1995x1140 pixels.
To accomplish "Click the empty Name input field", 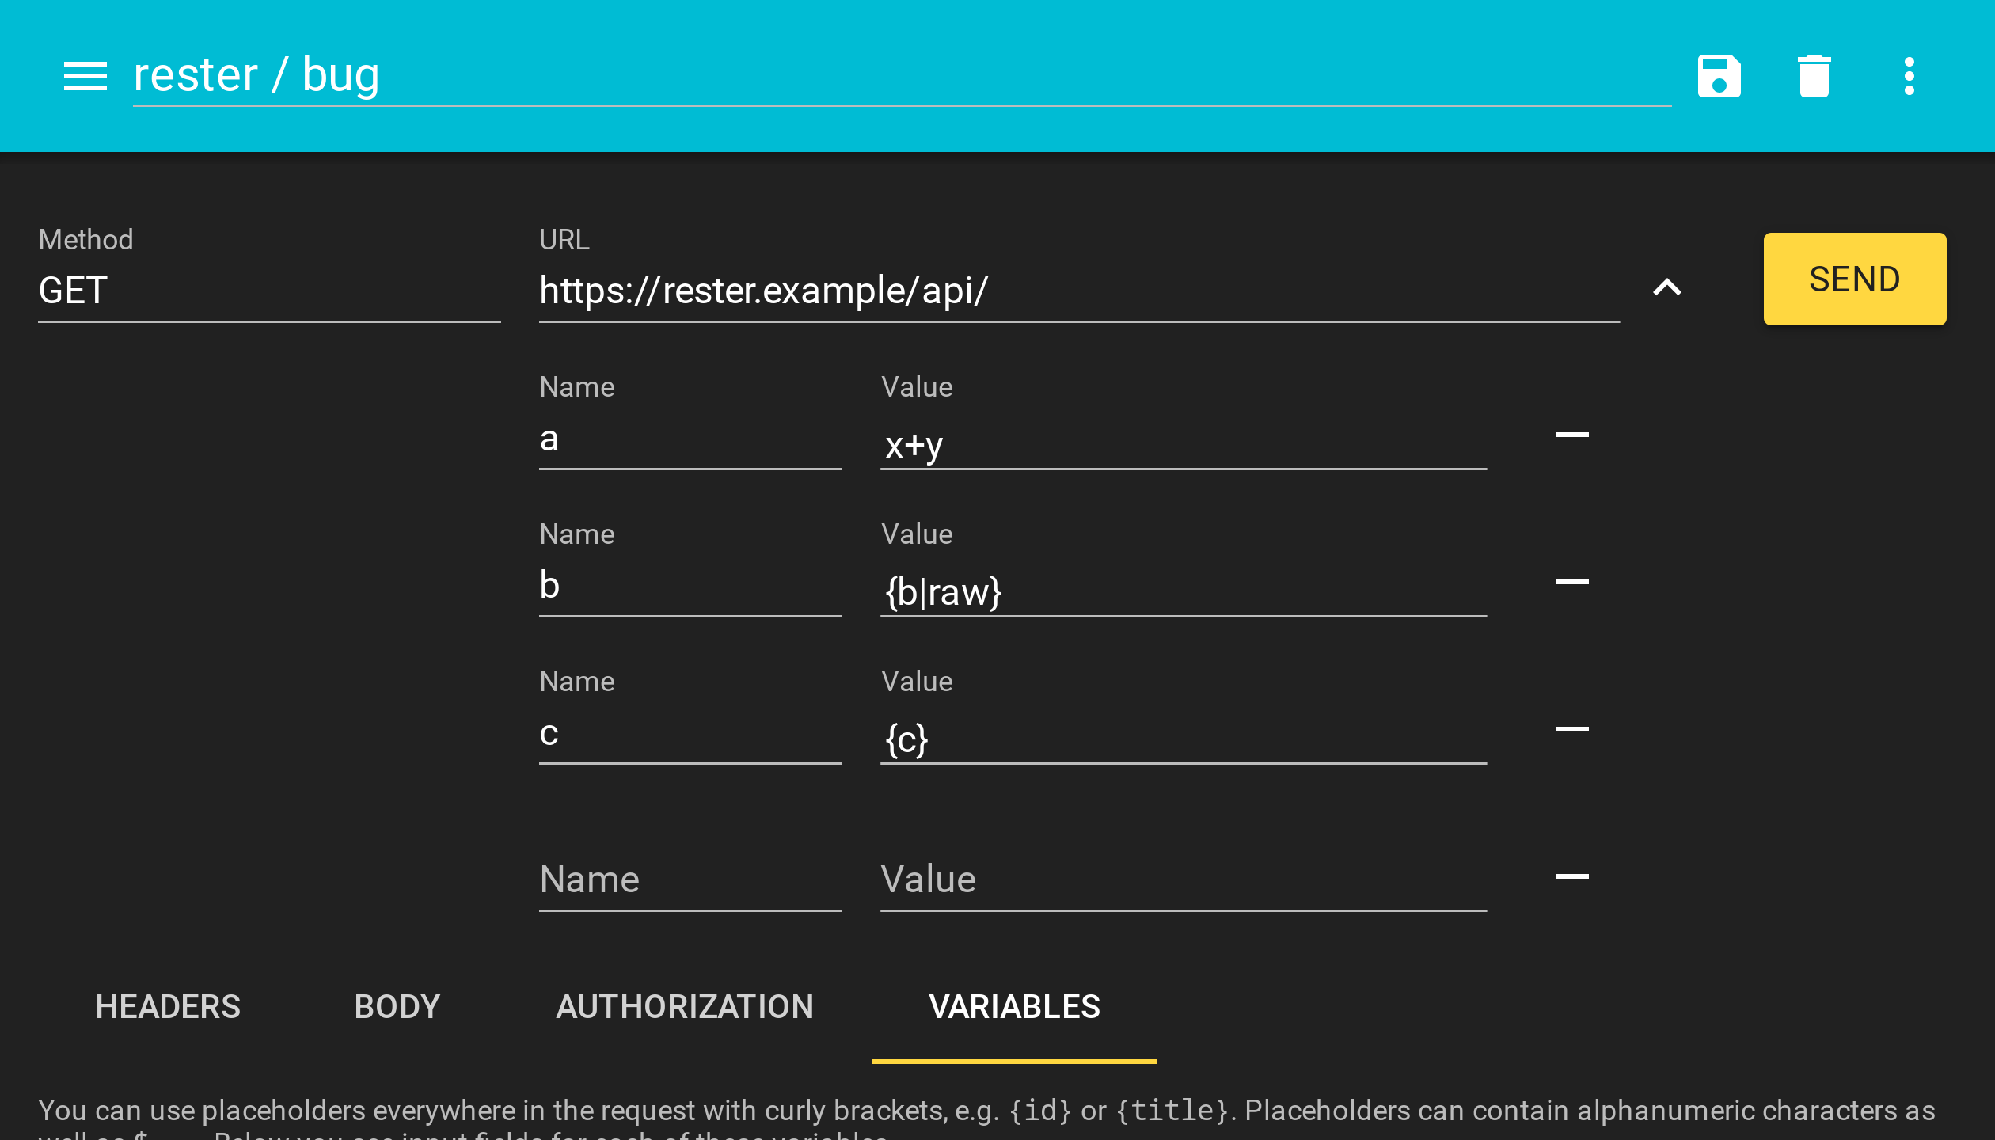I will [x=690, y=880].
